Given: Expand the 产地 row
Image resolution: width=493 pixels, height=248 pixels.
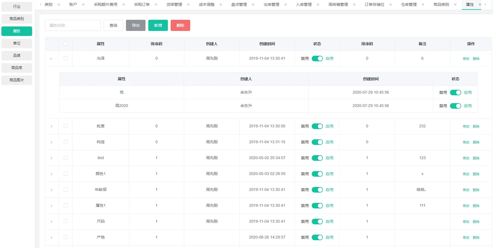Looking at the screenshot, I should (x=51, y=238).
